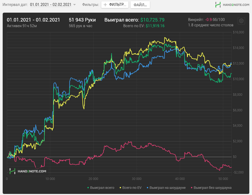Viewport: 252px width, 195px height.
Task: Click the $12,000 axis label
Action: pos(238,63)
